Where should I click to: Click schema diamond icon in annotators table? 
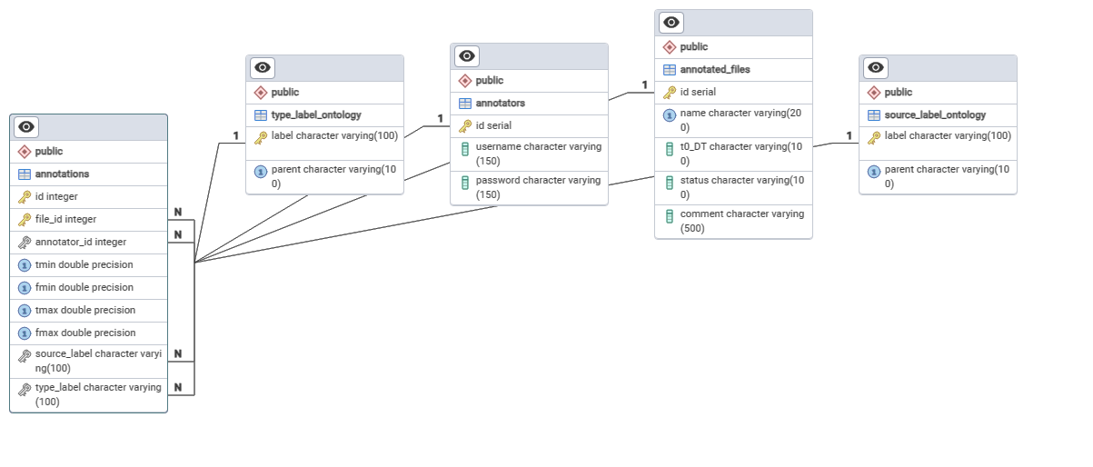pos(465,80)
